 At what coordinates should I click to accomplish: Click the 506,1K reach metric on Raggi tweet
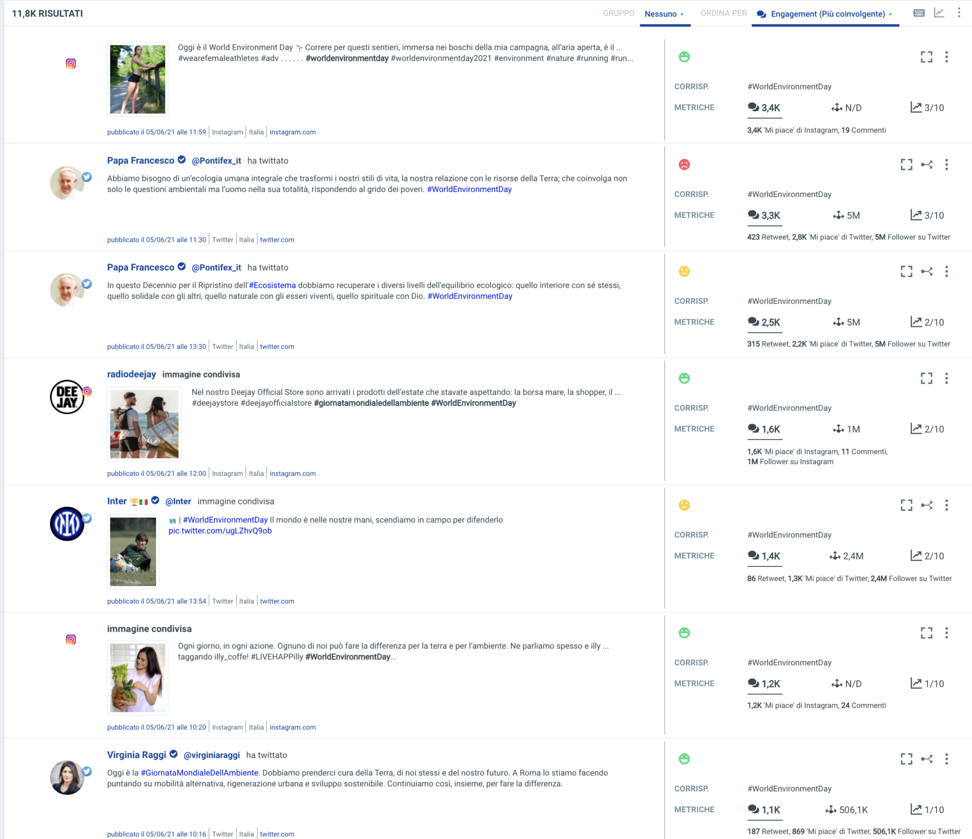pyautogui.click(x=846, y=810)
